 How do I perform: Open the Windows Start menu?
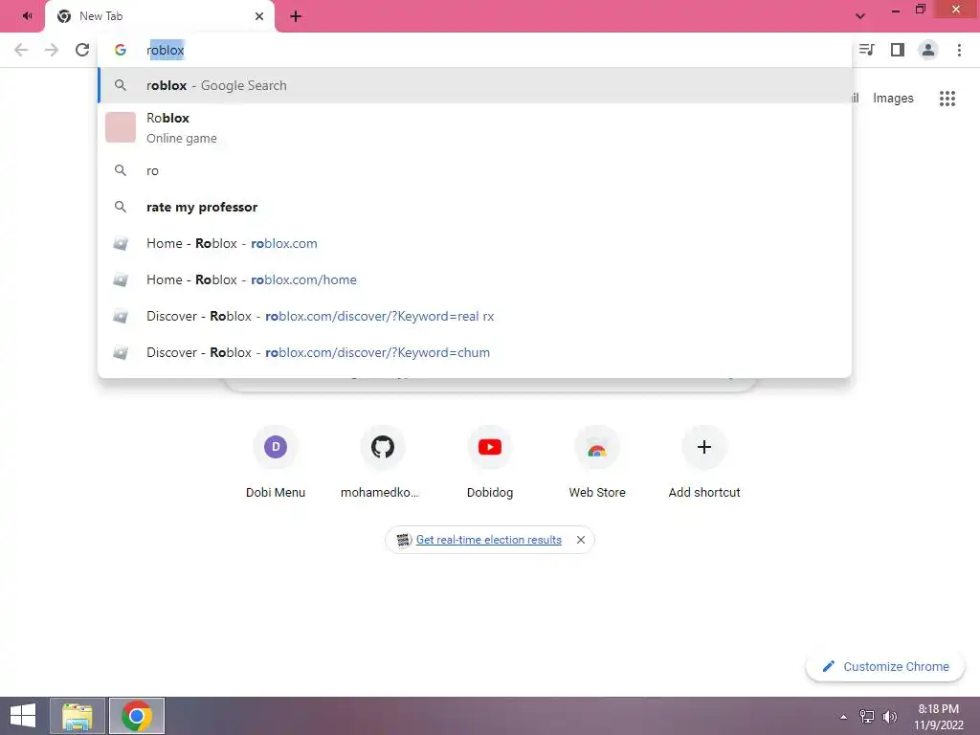click(23, 716)
